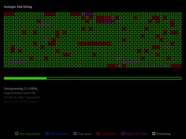The image size is (186, 139).
Task: Select the 'Master File Table' legend label
Action: tap(137, 134)
